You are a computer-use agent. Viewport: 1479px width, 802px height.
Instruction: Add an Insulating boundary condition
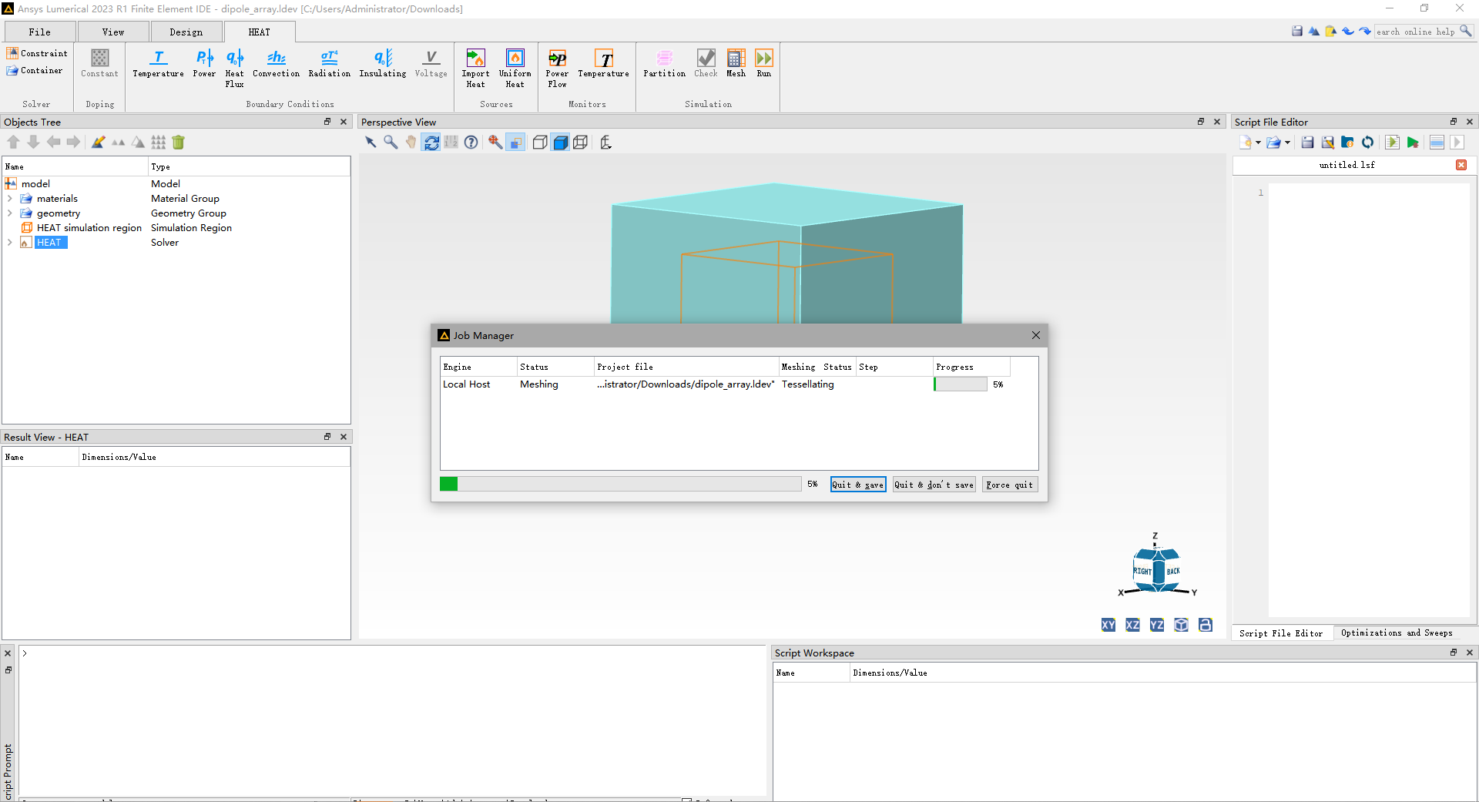383,64
